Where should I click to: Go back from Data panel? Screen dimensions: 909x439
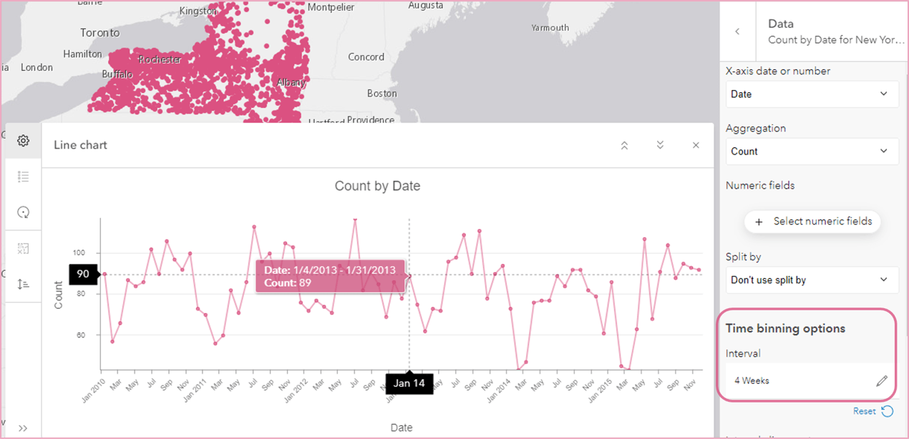pos(737,31)
